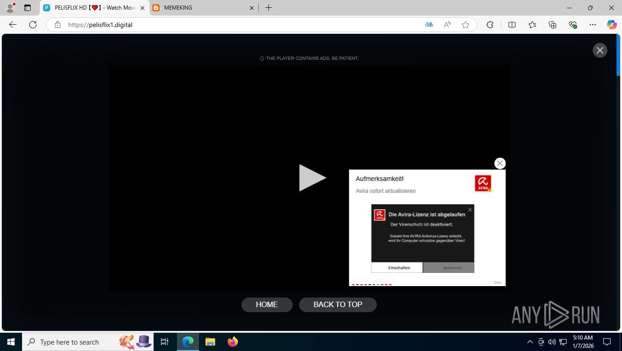Open the tab actions menu icon

(x=27, y=8)
